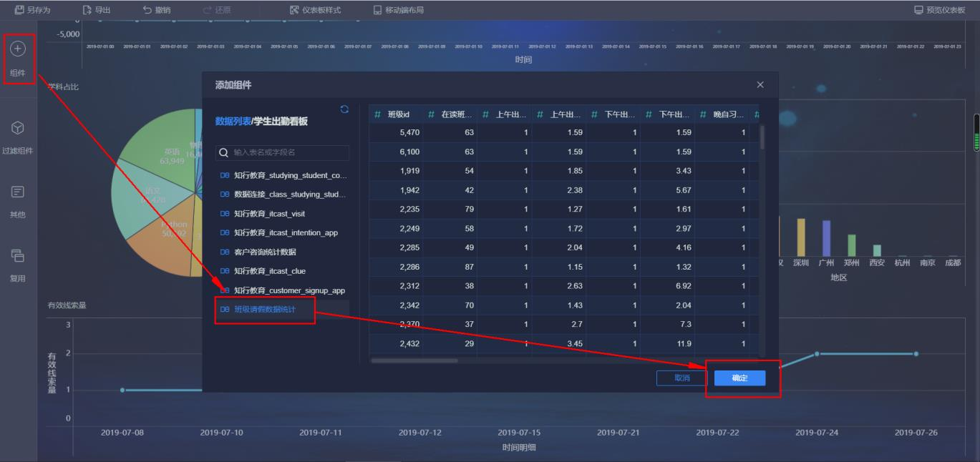Image resolution: width=980 pixels, height=462 pixels.
Task: Click 导出 export in top toolbar
Action: point(97,10)
